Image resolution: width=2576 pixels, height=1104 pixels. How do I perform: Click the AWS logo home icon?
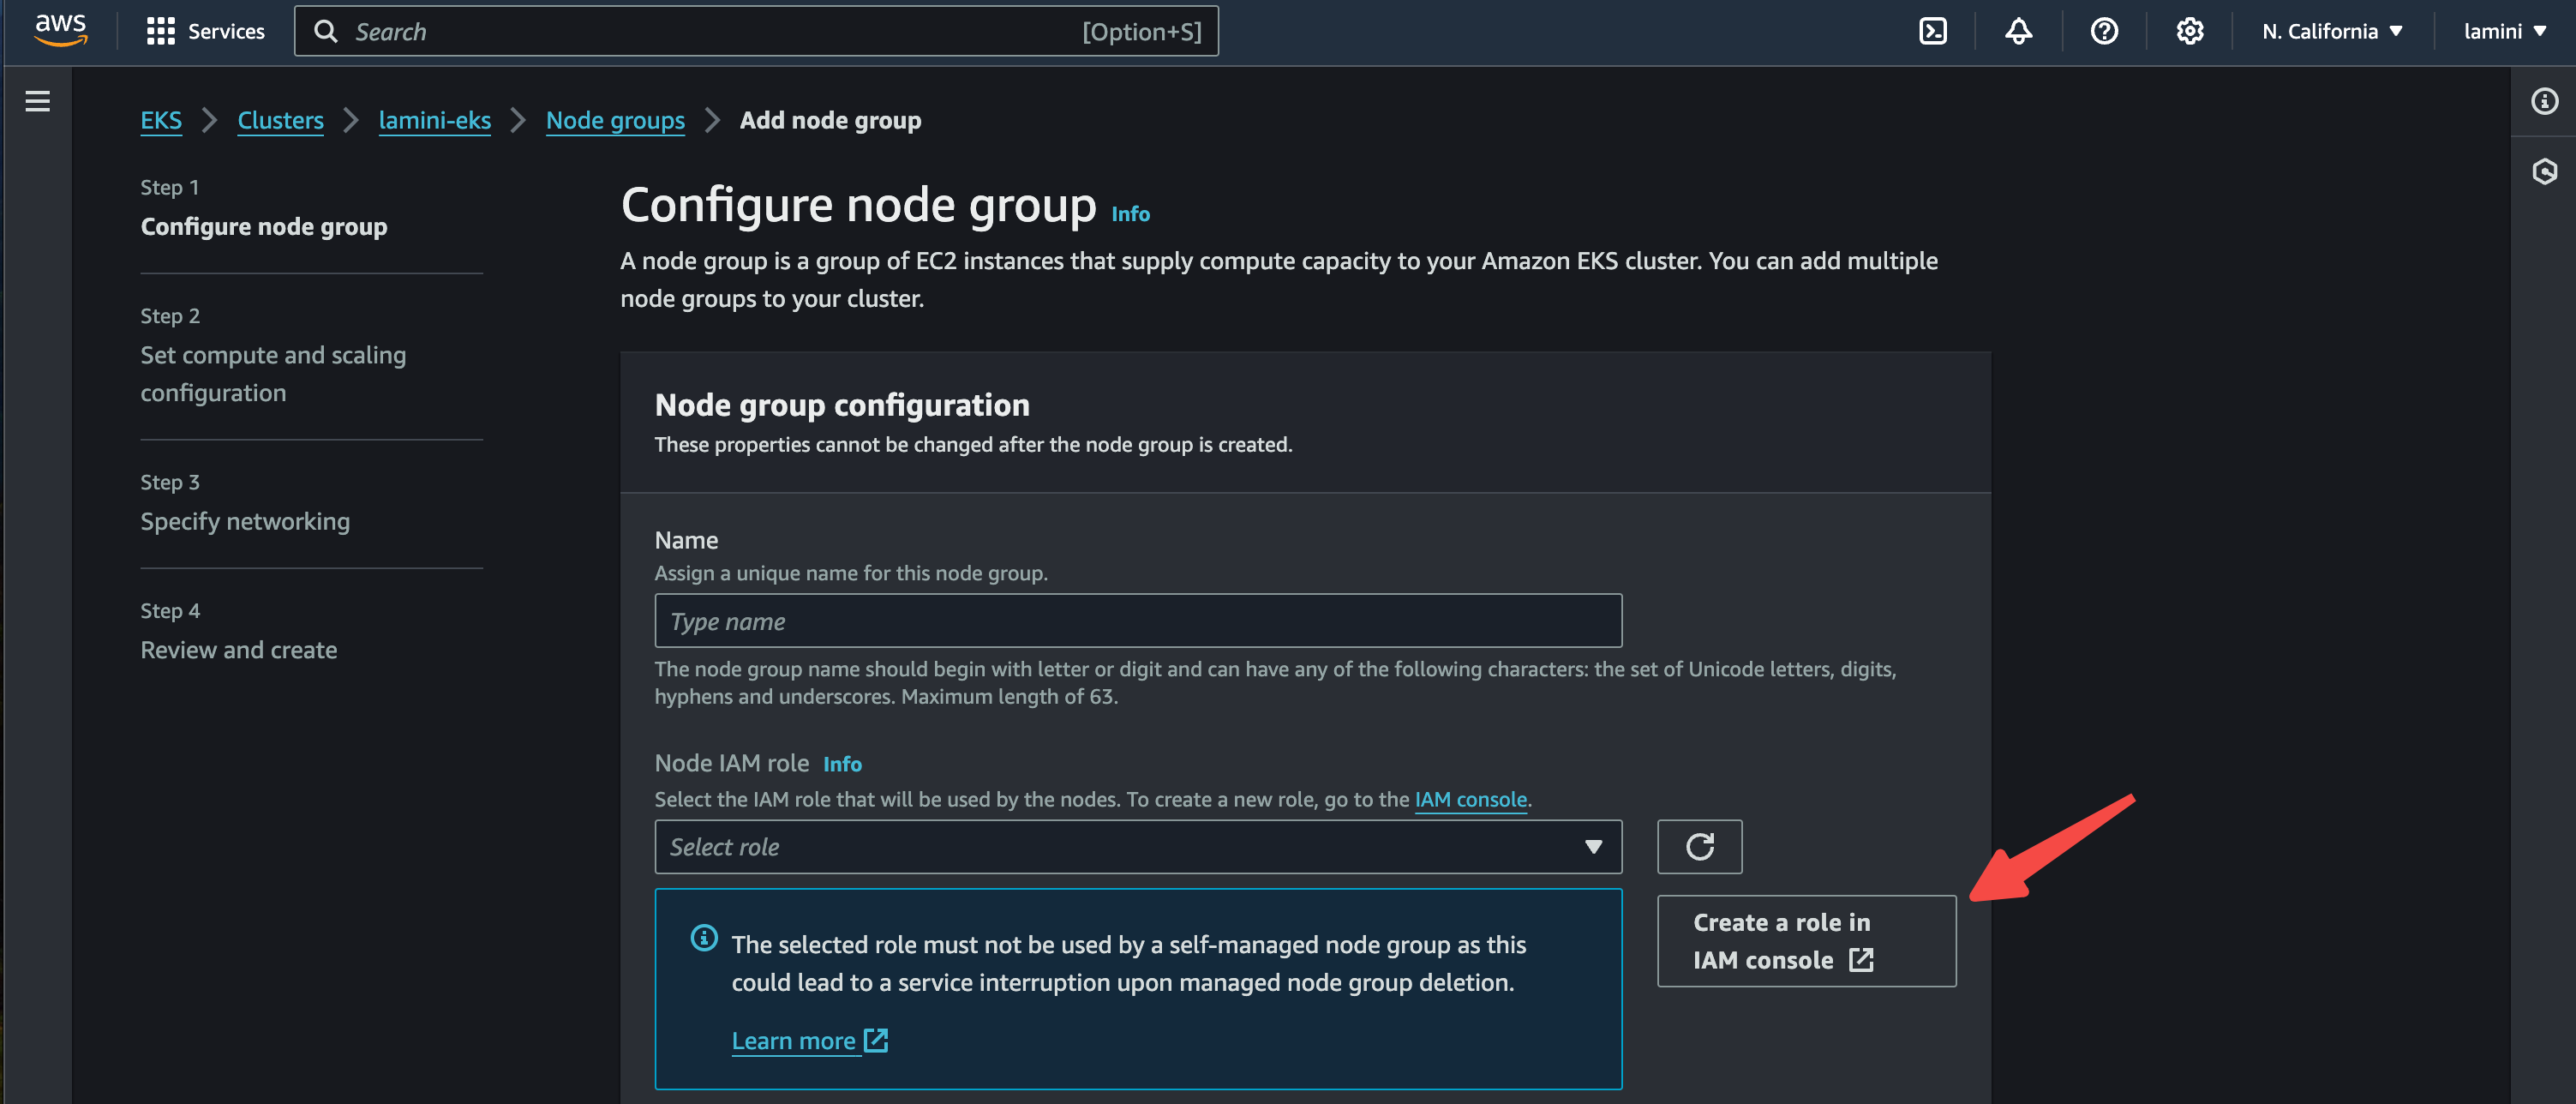(x=61, y=30)
